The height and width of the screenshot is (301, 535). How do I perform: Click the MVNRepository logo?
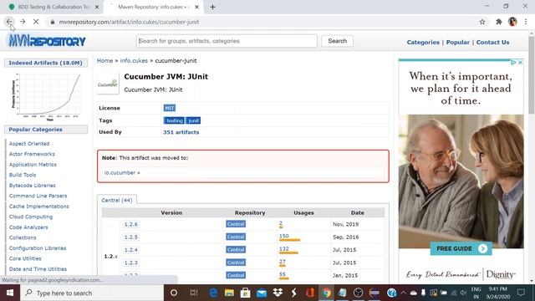coord(47,41)
